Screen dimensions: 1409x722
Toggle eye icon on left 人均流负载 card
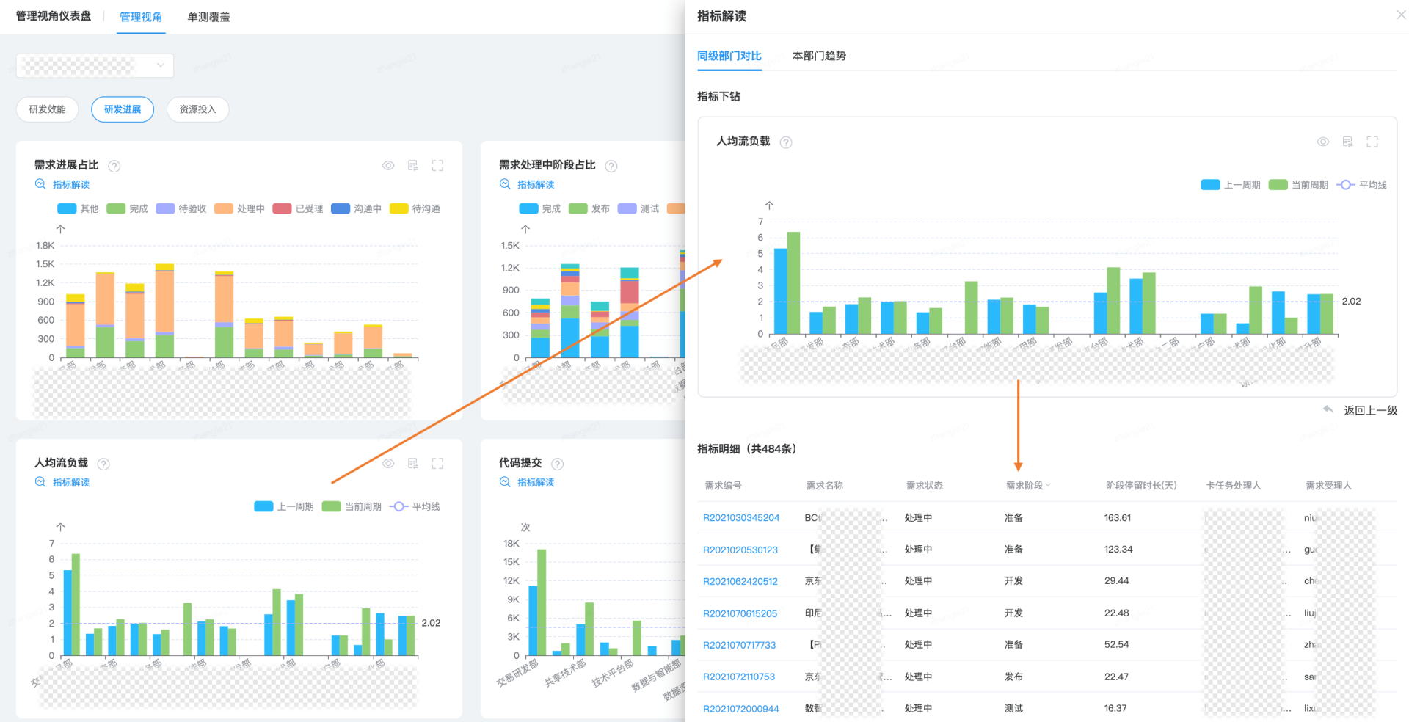pyautogui.click(x=388, y=464)
